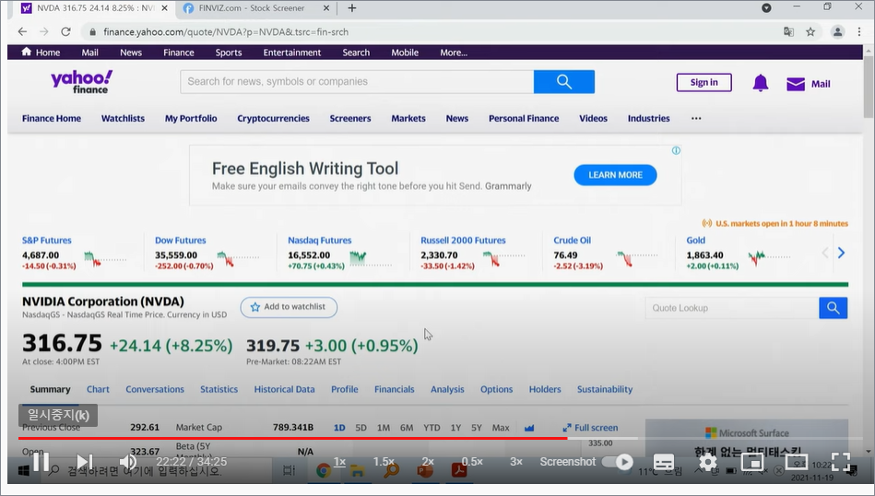Image resolution: width=875 pixels, height=496 pixels.
Task: Open the Crude Oil link
Action: 572,241
